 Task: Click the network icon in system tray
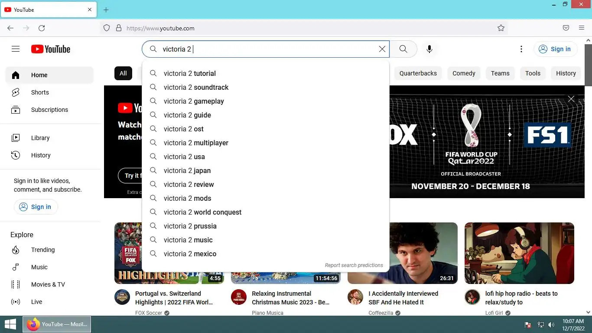541,325
